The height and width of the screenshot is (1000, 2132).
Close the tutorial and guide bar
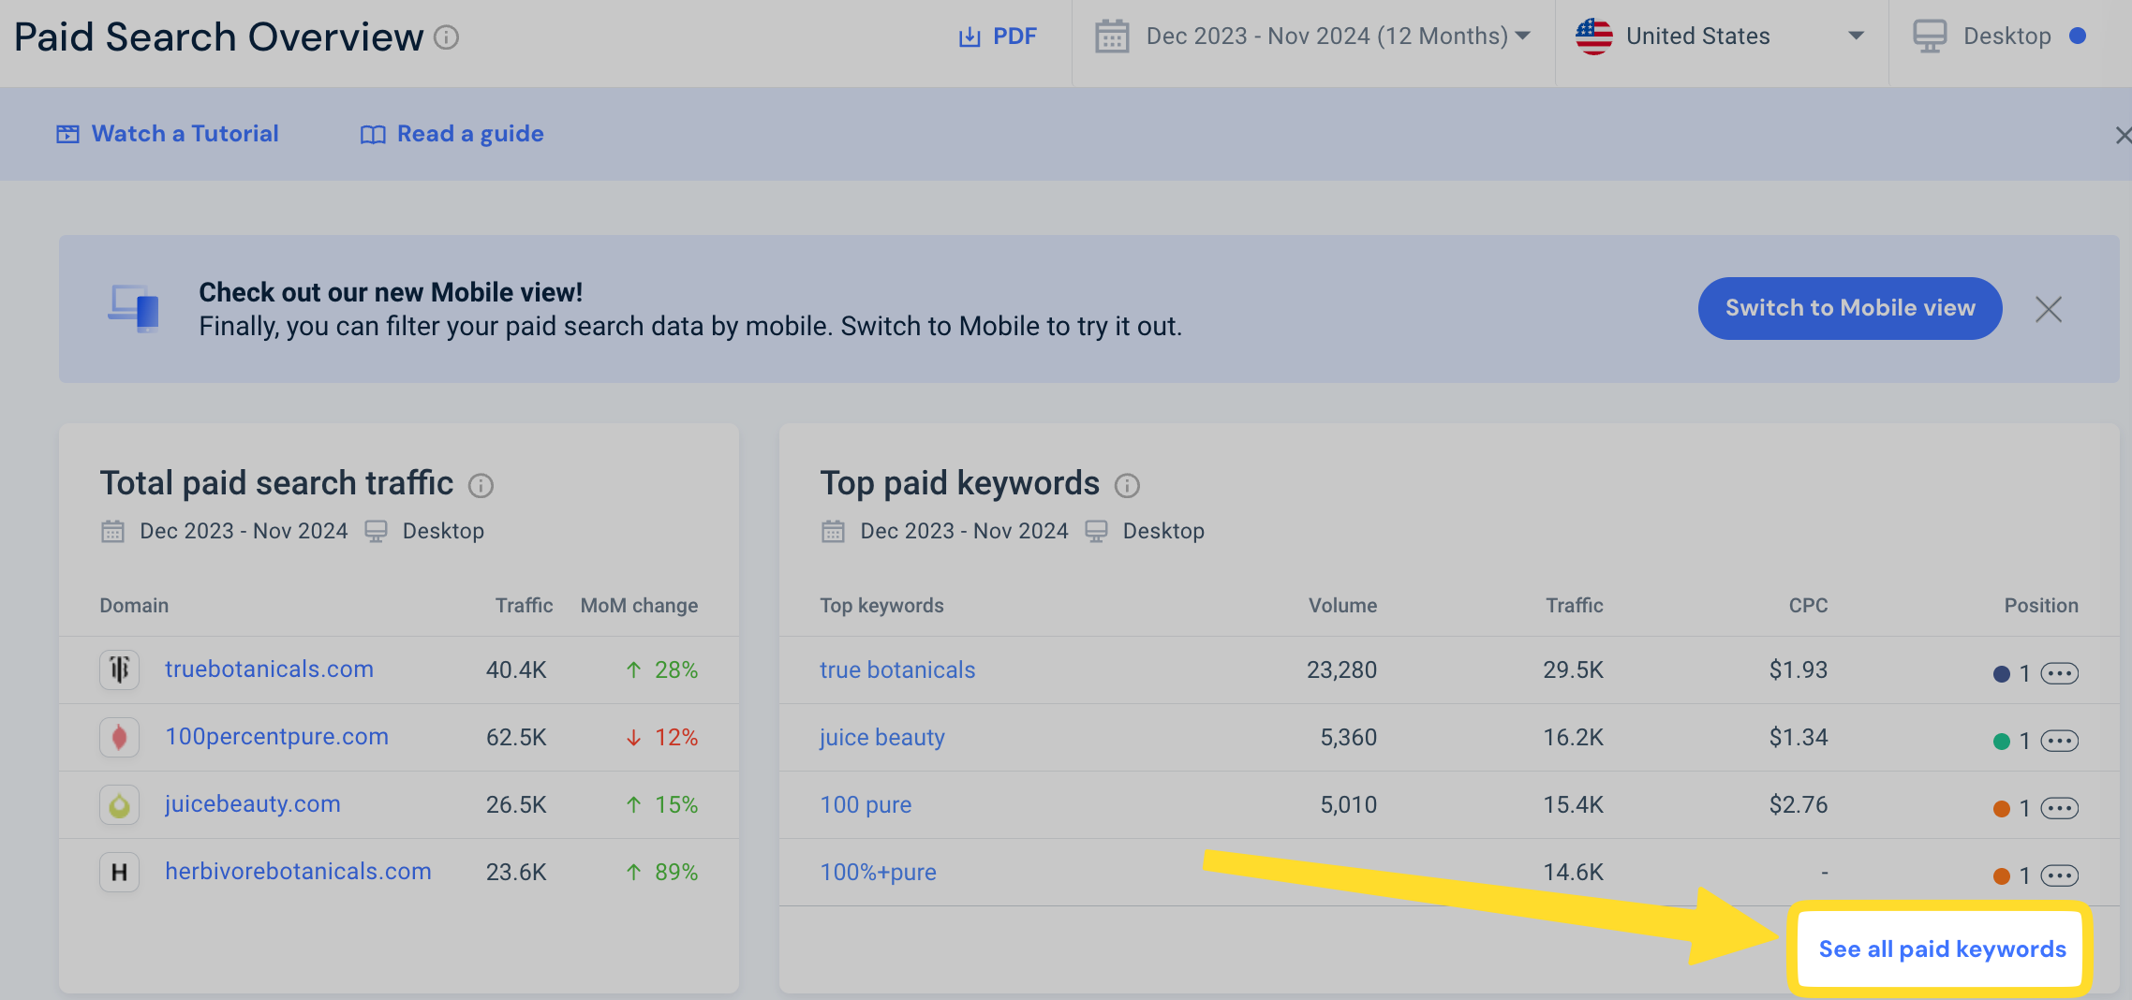point(2123,136)
